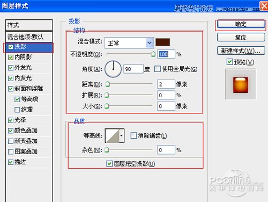Click the angle dial control
The height and width of the screenshot is (202, 268).
pos(113,69)
